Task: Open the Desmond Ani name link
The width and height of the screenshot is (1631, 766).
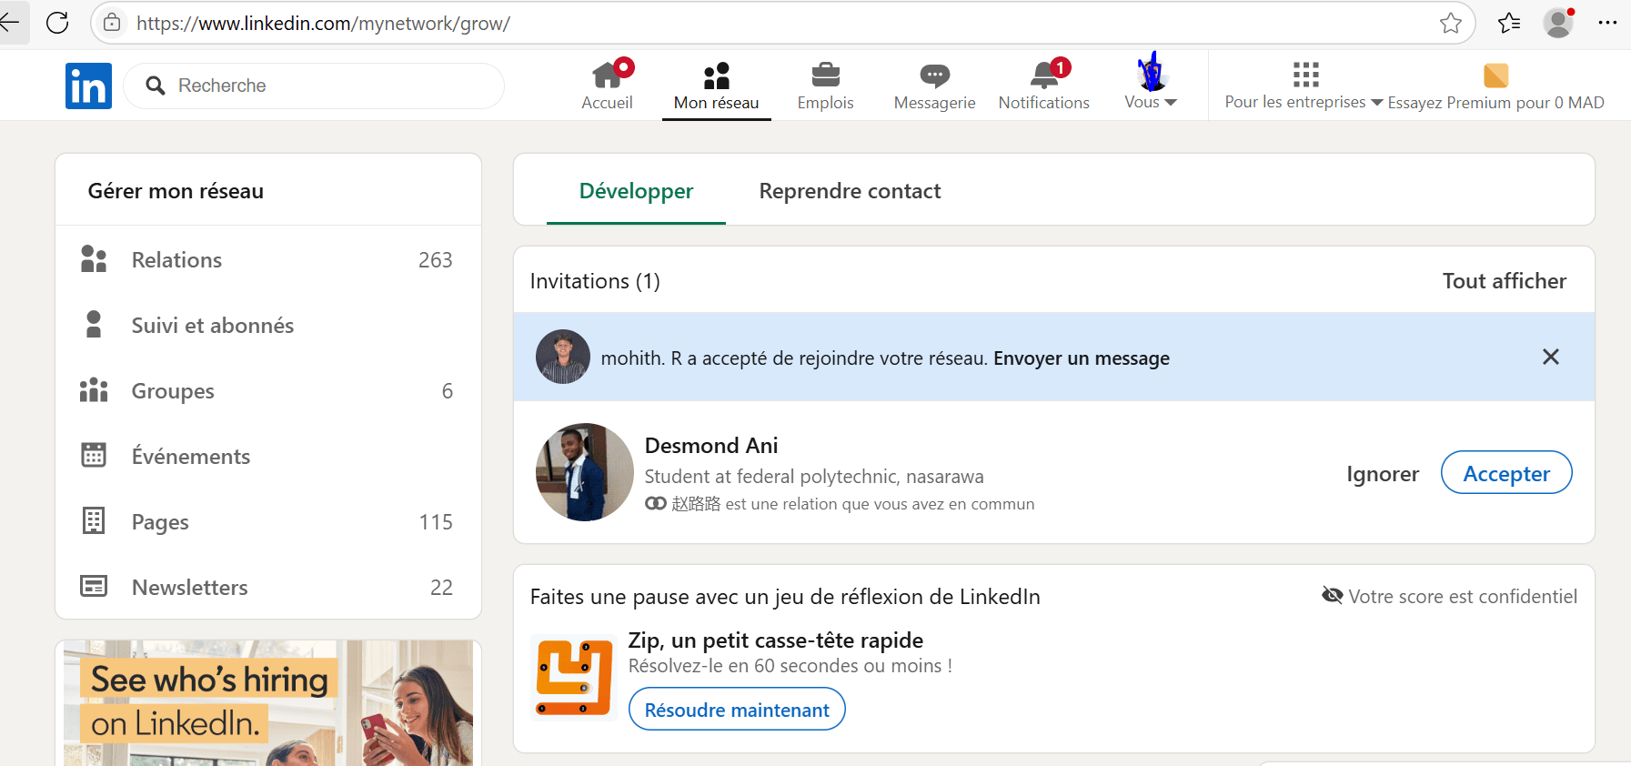Action: click(x=711, y=446)
